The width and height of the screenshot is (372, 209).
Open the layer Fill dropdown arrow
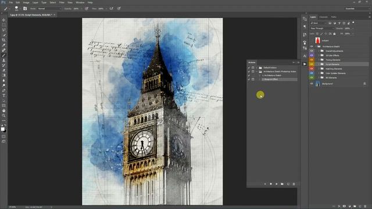353,34
